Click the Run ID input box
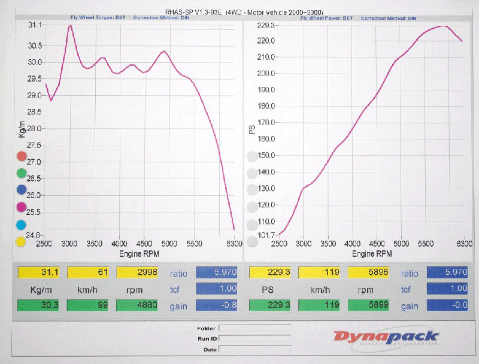 [254, 339]
